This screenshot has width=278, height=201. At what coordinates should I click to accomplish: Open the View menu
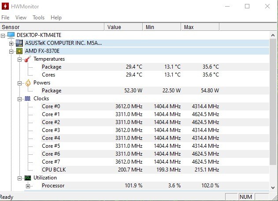(21, 18)
